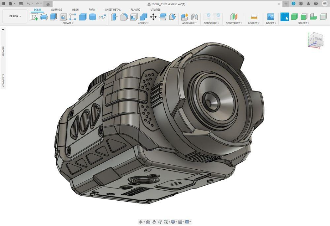Select the Offset Face tool
The image size is (330, 226).
[x=163, y=17]
